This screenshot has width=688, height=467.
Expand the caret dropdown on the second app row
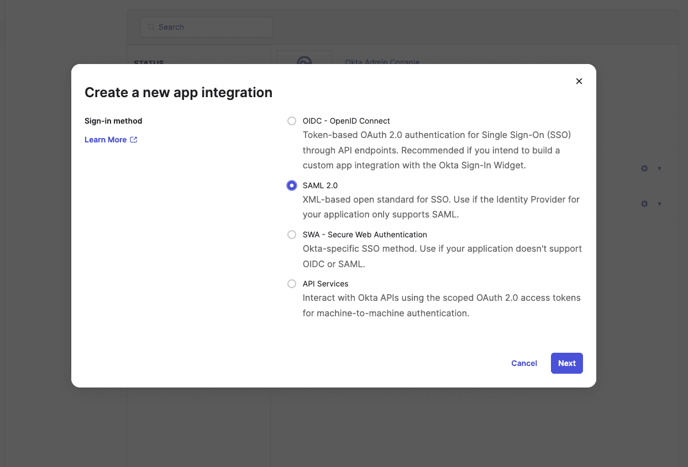click(x=660, y=204)
